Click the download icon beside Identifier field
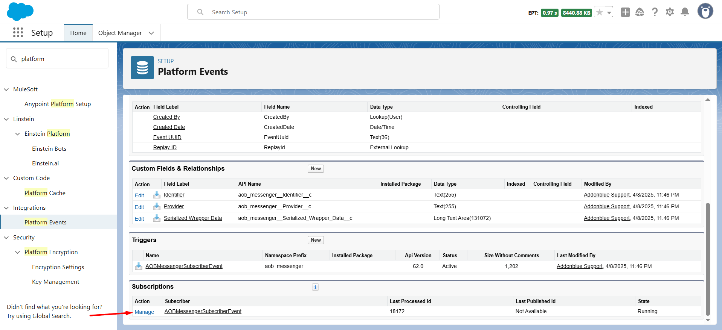This screenshot has height=330, width=722. [x=157, y=195]
